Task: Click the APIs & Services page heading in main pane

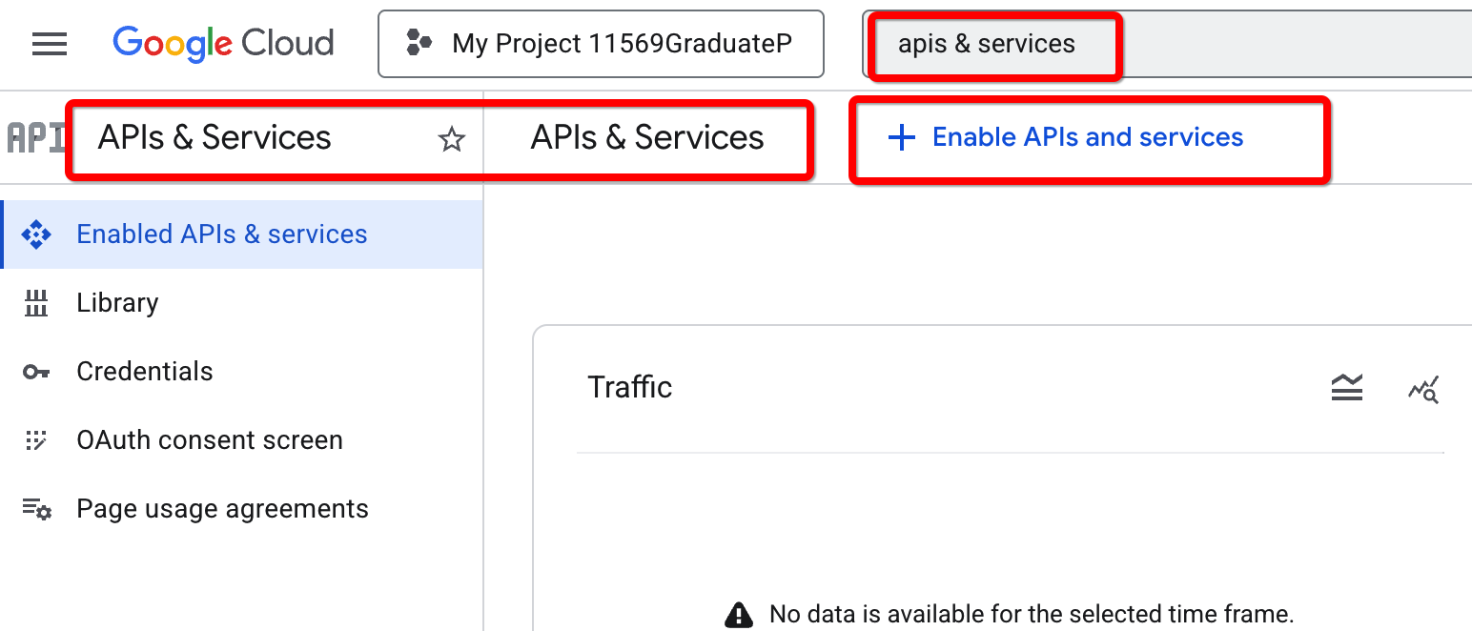Action: coord(647,138)
